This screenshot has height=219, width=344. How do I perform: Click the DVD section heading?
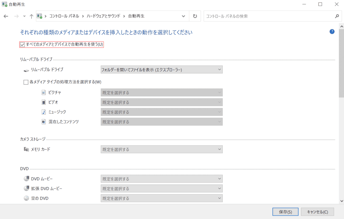24,169
